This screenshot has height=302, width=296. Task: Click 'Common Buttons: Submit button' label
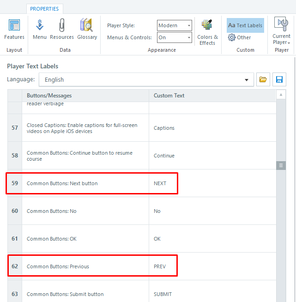point(65,294)
